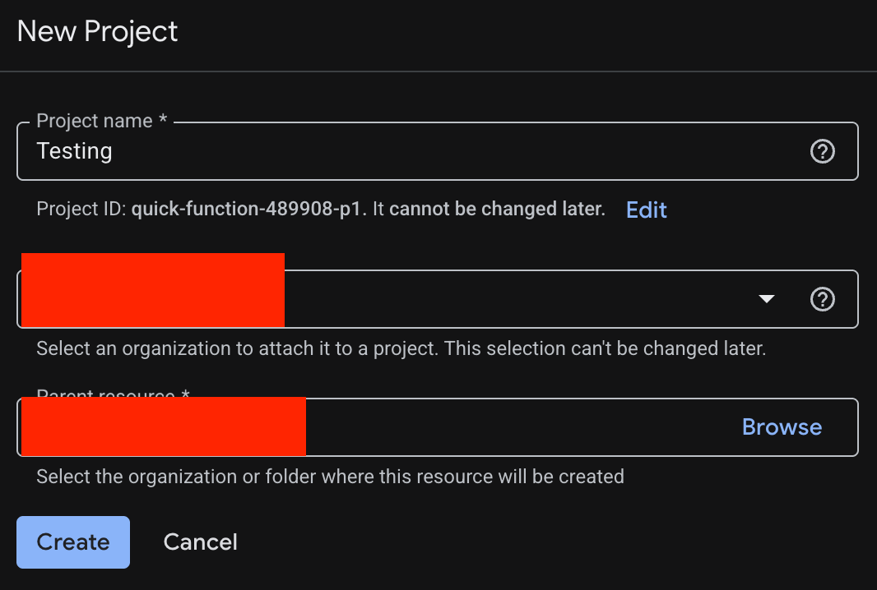Open help tooltip for Project name field
This screenshot has width=877, height=590.
tap(822, 151)
